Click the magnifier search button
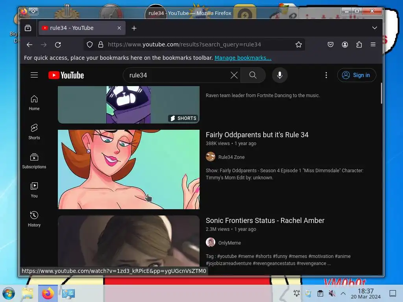 (x=253, y=75)
